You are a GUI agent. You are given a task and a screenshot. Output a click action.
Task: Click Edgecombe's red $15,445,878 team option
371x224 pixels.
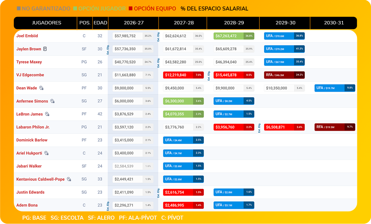tap(234, 75)
